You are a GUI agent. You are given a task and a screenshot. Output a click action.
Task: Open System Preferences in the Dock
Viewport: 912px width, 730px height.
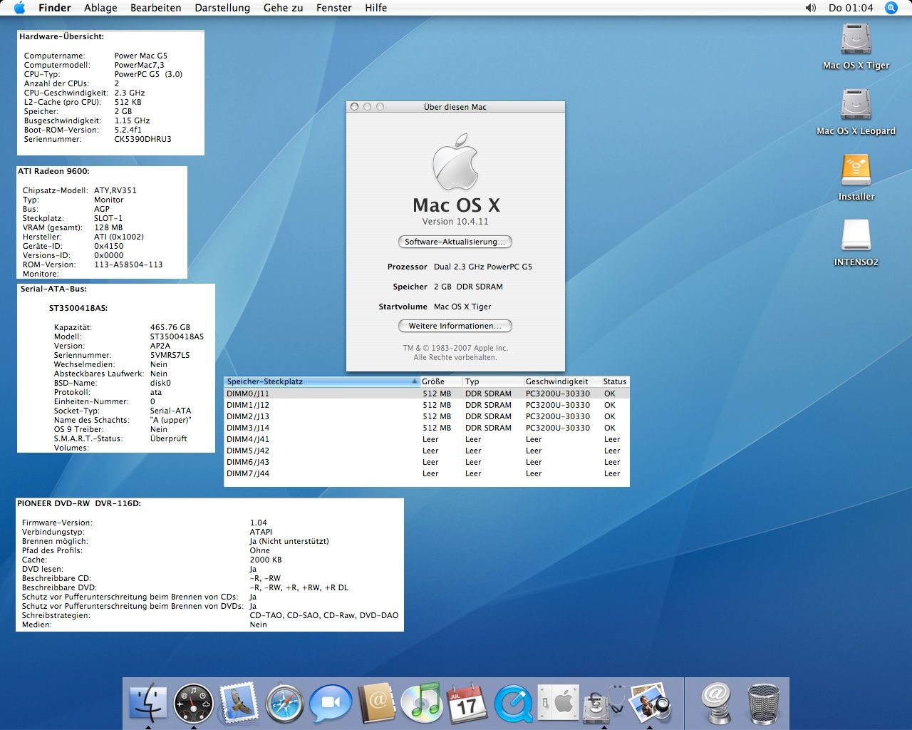(558, 703)
